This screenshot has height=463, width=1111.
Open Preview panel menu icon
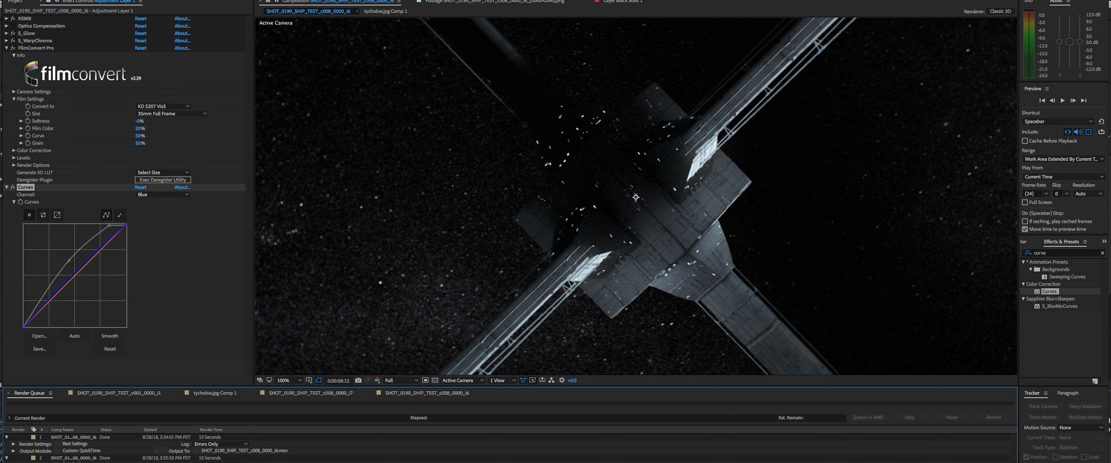point(1047,89)
